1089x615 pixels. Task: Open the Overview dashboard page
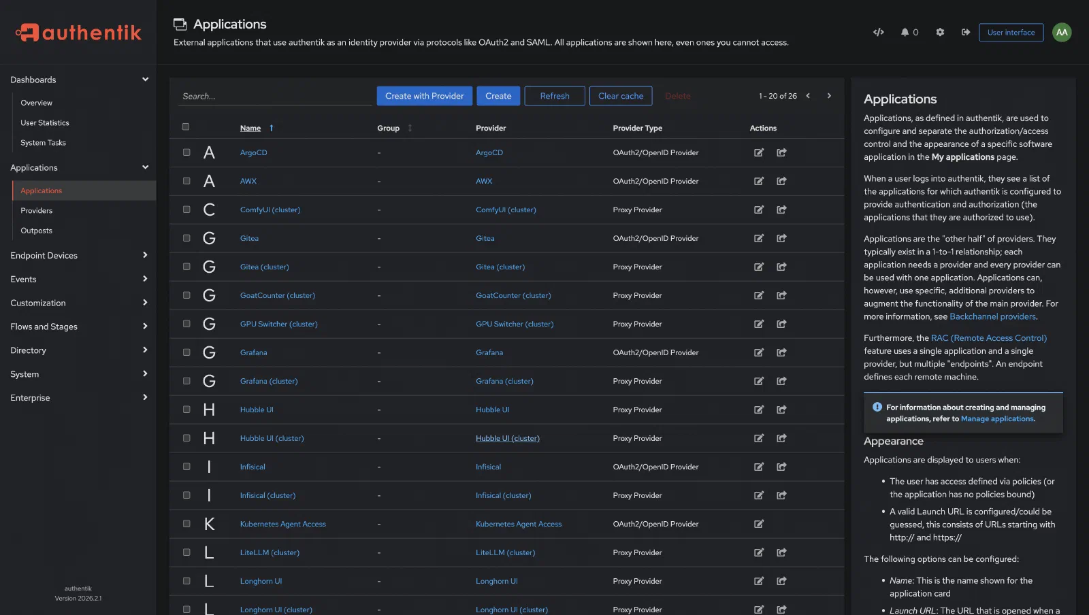click(36, 103)
